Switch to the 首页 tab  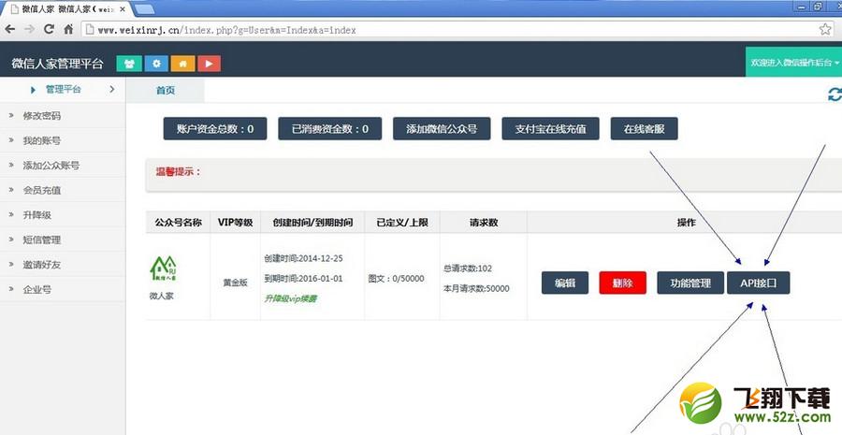pyautogui.click(x=166, y=90)
